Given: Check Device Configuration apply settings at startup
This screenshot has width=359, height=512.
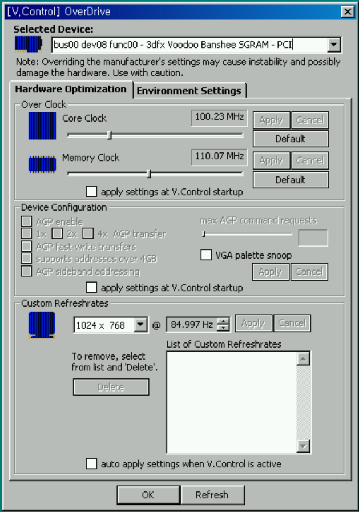Looking at the screenshot, I should [91, 287].
